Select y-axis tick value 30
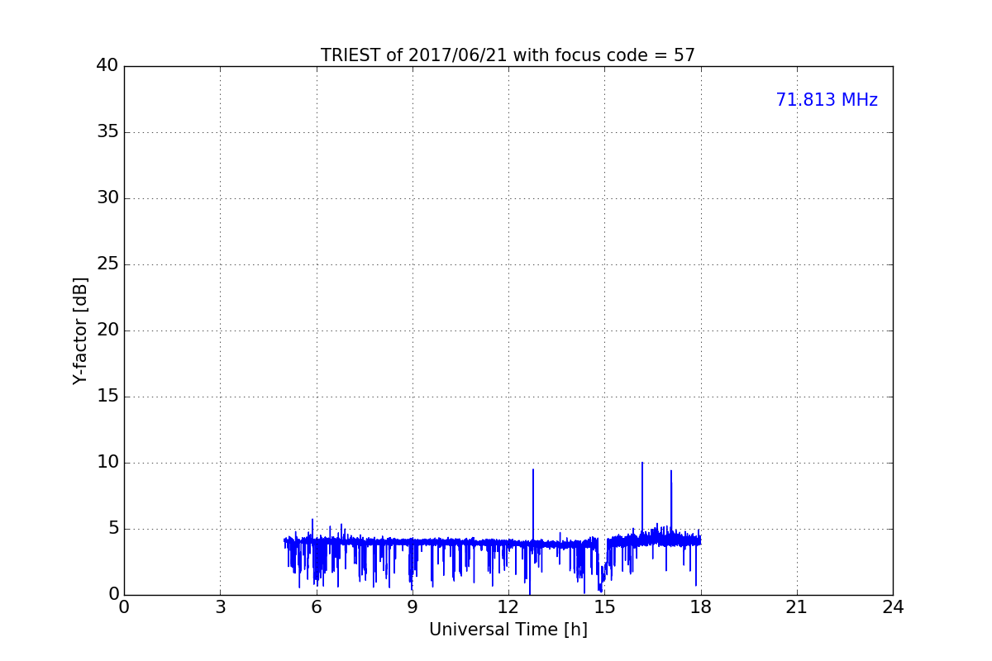The width and height of the screenshot is (992, 661). tap(107, 198)
